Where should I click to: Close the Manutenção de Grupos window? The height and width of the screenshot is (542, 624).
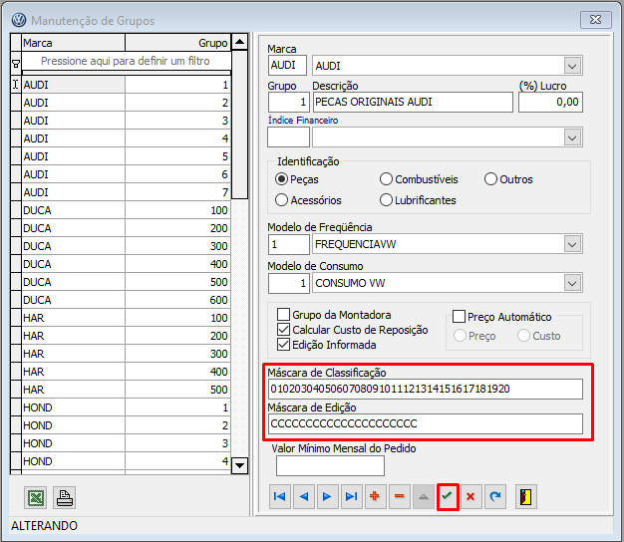click(595, 20)
